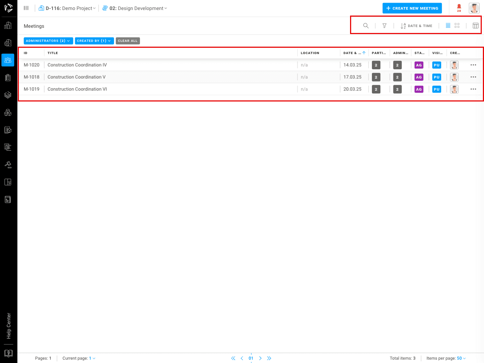The width and height of the screenshot is (484, 363).
Task: Click Create New Meeting button
Action: click(412, 8)
